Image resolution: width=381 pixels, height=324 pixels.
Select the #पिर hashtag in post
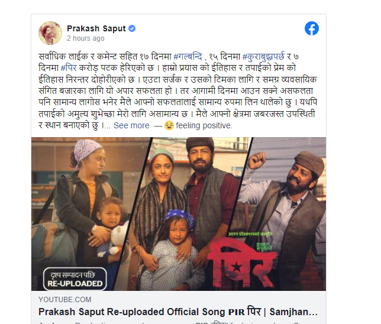69,68
